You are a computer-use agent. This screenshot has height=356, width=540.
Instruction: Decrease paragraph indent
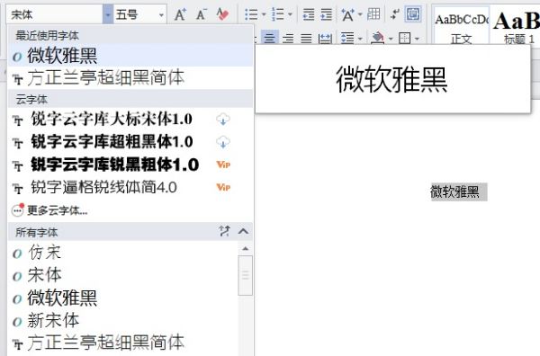pyautogui.click(x=308, y=14)
